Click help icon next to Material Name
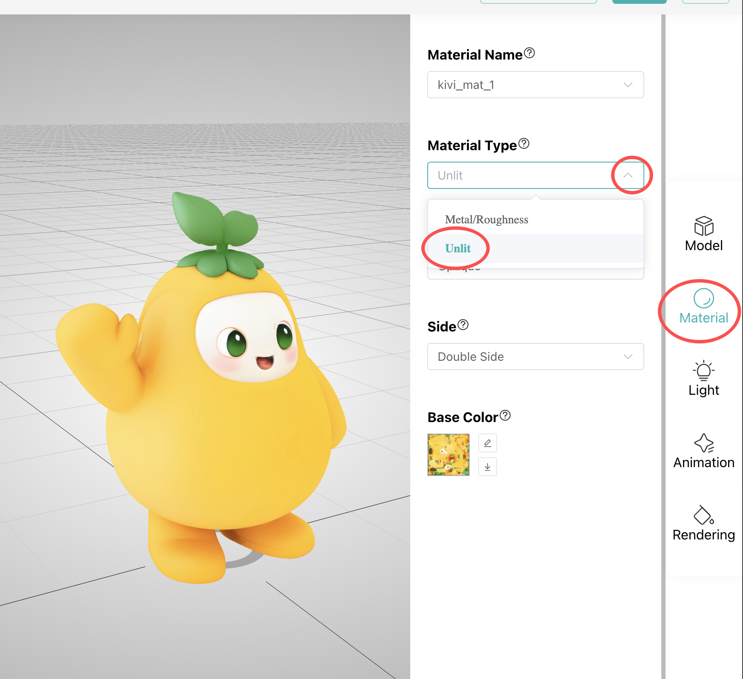Screen dimensions: 743x679 coord(529,53)
